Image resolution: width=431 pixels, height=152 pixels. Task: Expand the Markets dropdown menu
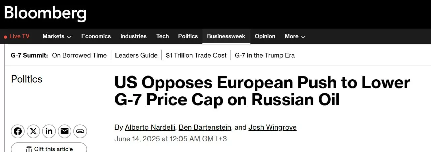(57, 36)
